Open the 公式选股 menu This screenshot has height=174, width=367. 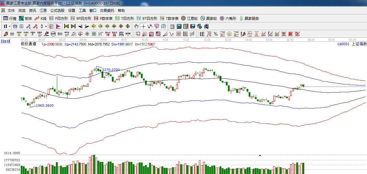(57, 11)
